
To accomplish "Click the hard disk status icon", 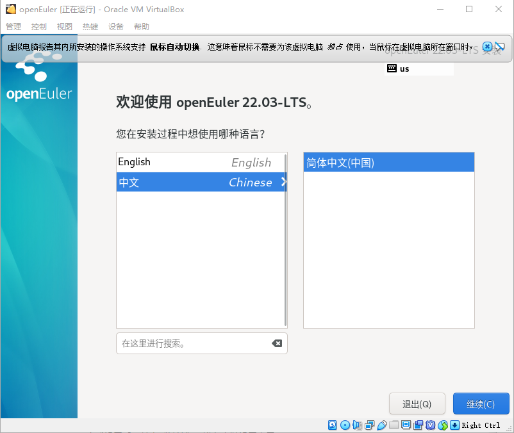I will [x=332, y=425].
